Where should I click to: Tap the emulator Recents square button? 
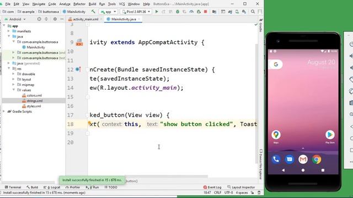[323, 170]
